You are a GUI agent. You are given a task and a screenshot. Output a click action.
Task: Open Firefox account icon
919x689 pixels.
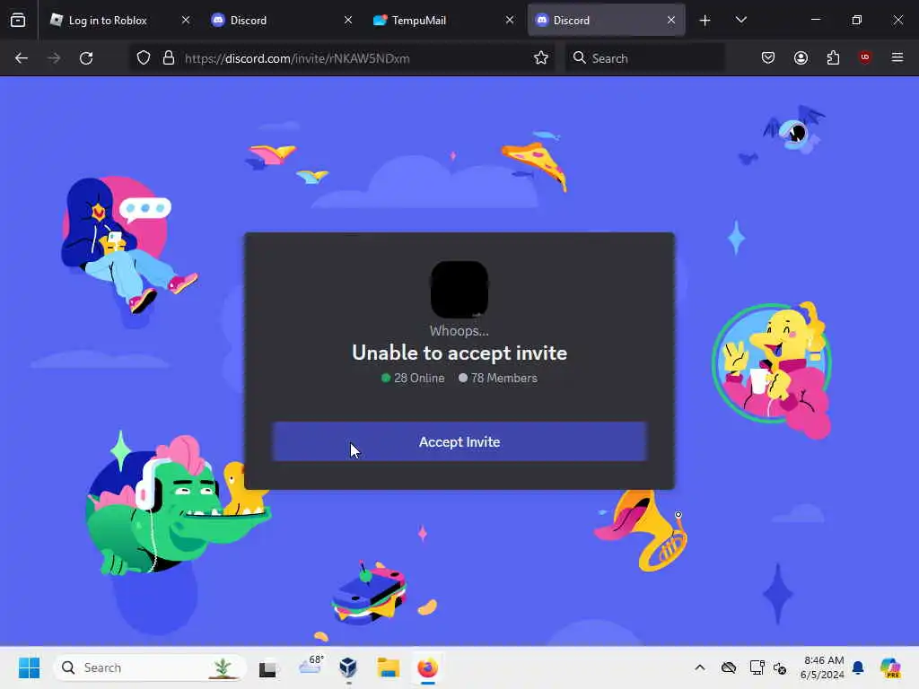click(801, 58)
